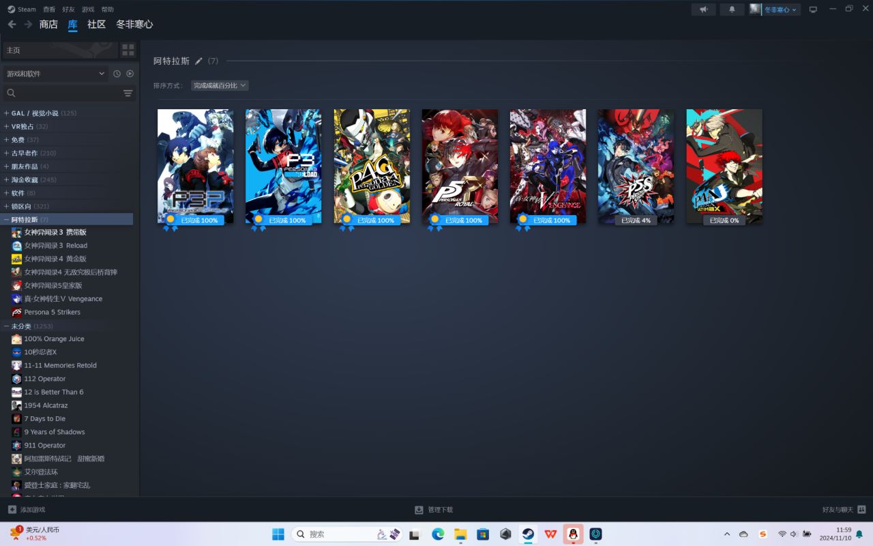The image size is (873, 546).
Task: Click 添加游戏 button
Action: tap(26, 510)
